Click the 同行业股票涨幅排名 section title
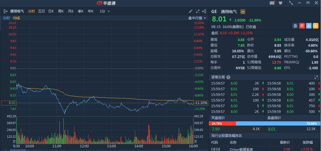This screenshot has height=151, width=321. pyautogui.click(x=227, y=135)
